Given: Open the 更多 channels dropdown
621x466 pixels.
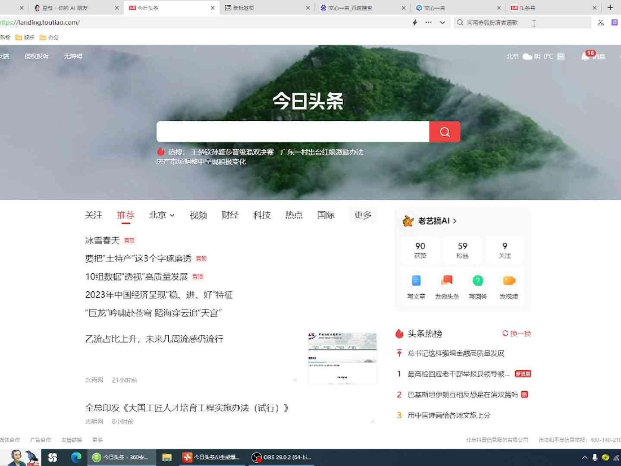Looking at the screenshot, I should (x=363, y=215).
